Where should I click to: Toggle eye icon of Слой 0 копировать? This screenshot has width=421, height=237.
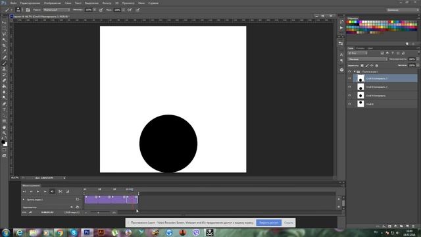point(349,95)
